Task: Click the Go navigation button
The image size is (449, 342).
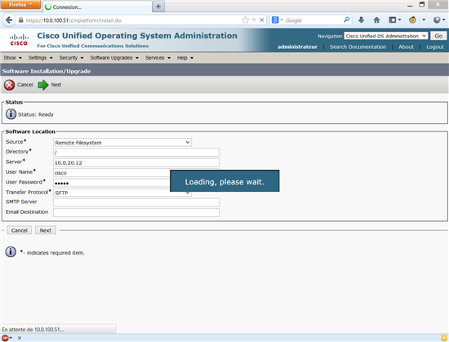Action: [x=438, y=36]
